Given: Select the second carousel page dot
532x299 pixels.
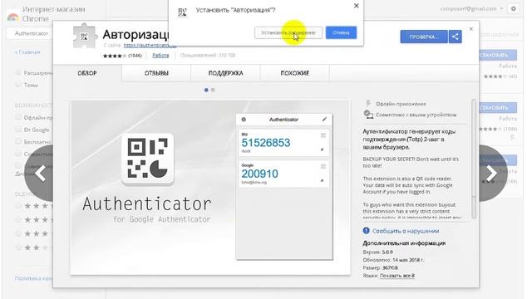Looking at the screenshot, I should 213,91.
